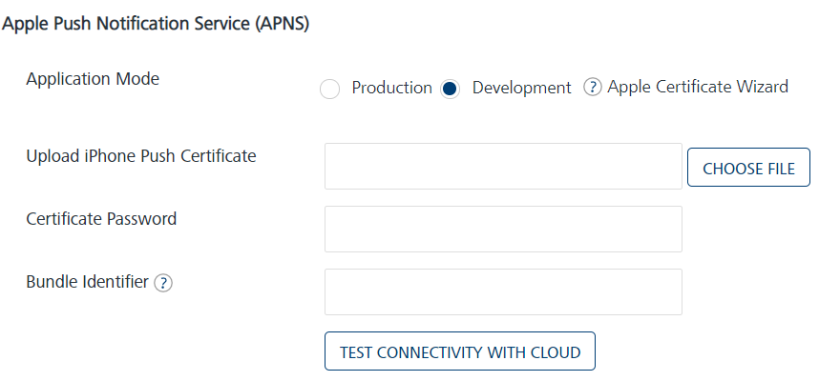The height and width of the screenshot is (381, 819).
Task: Click the help icon beside Apple Certificate Wizard
Action: click(x=592, y=88)
